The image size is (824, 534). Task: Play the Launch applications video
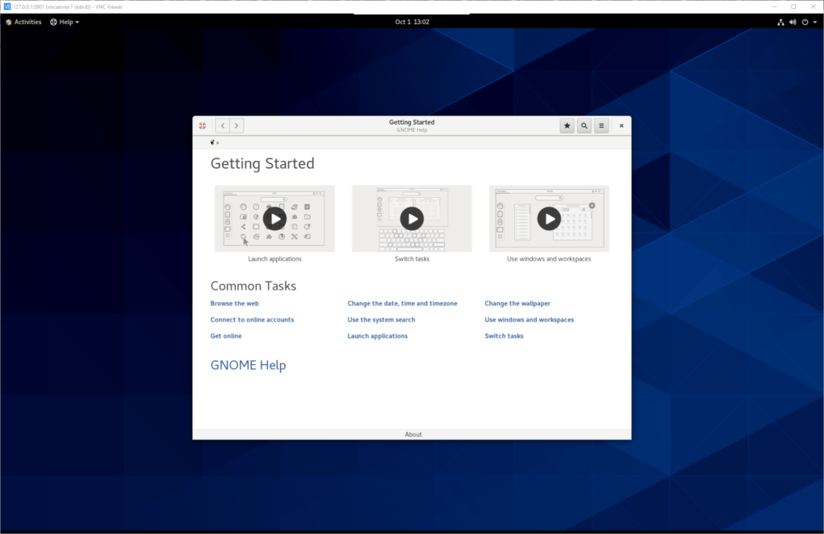point(274,218)
